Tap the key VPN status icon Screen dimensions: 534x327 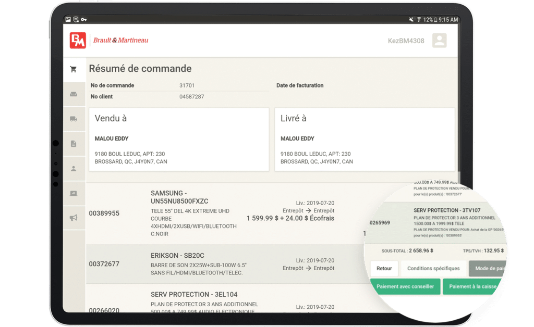click(84, 20)
